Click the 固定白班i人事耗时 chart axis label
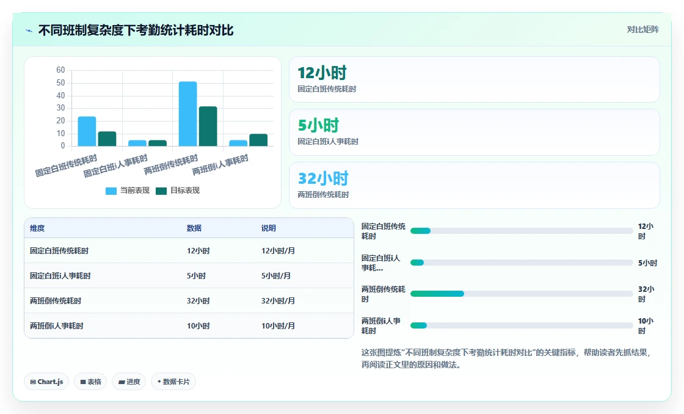684x414 pixels. [x=115, y=165]
